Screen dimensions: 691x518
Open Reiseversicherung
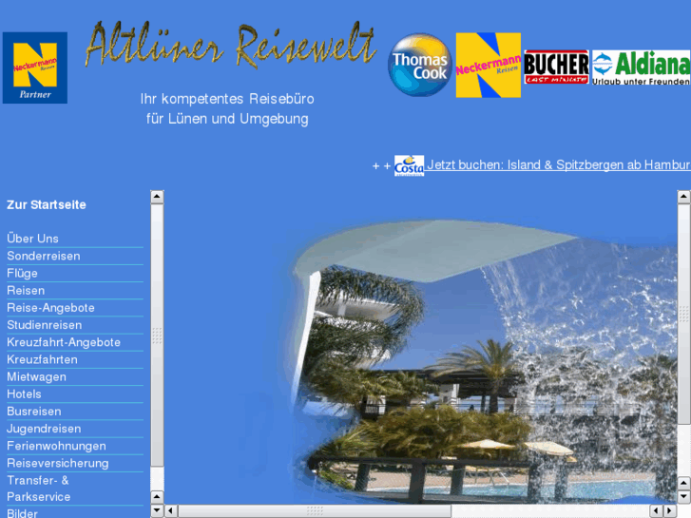58,463
